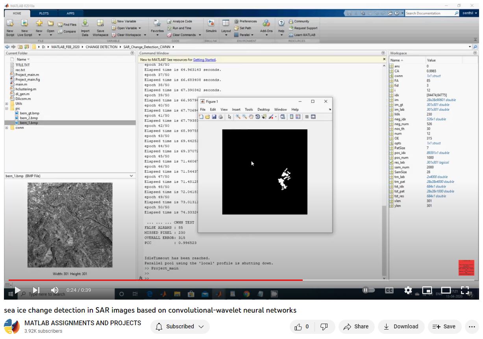This screenshot has height=339, width=483.
Task: Switch to the PLOTS tab
Action: tap(44, 13)
